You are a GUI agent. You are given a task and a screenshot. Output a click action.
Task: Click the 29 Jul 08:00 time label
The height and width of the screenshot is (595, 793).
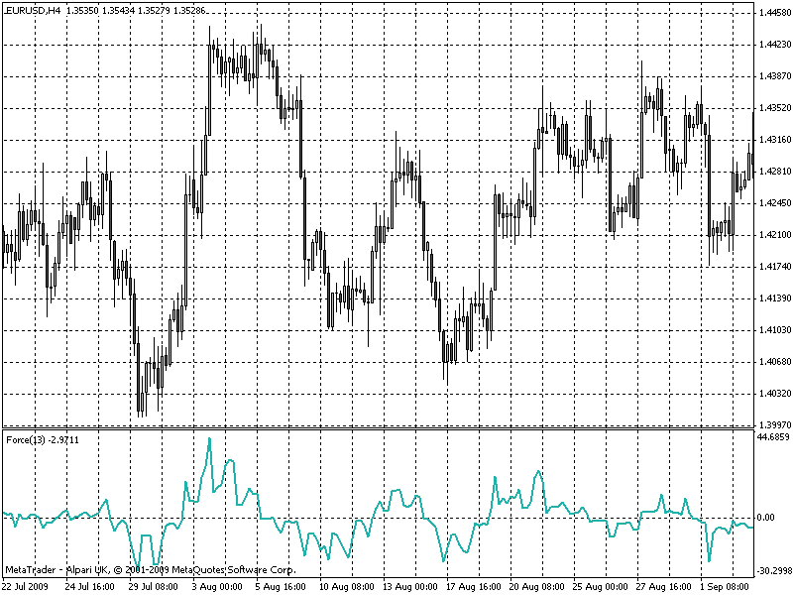(154, 587)
